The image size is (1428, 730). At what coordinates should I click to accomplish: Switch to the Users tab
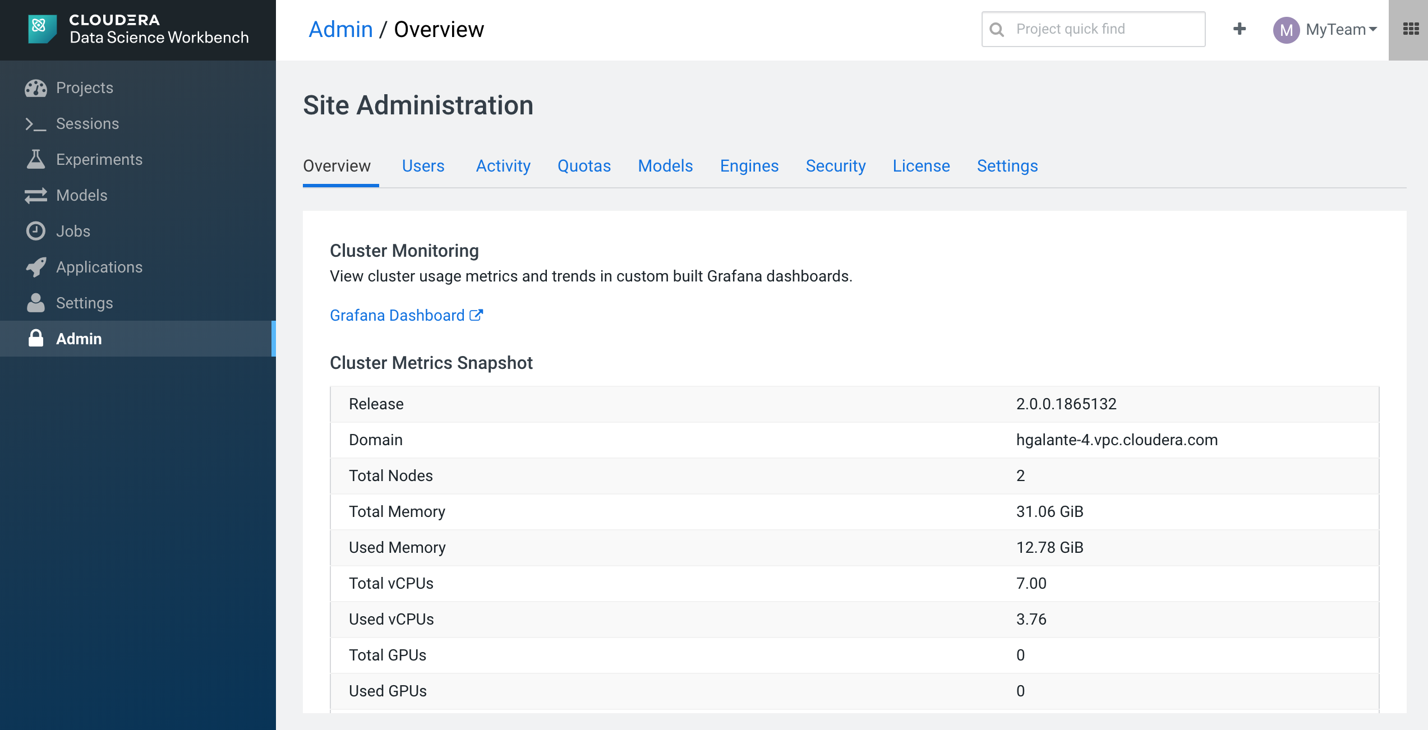point(423,166)
